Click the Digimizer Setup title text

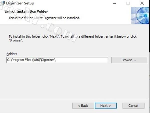20,3
